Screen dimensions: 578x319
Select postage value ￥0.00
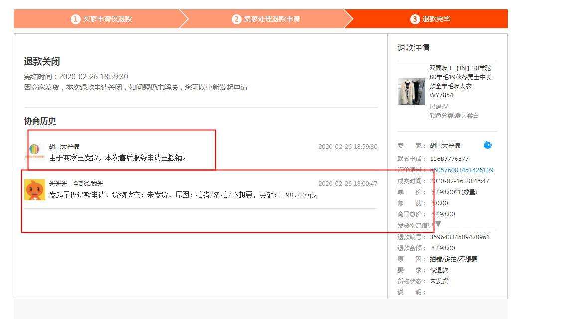pos(439,203)
